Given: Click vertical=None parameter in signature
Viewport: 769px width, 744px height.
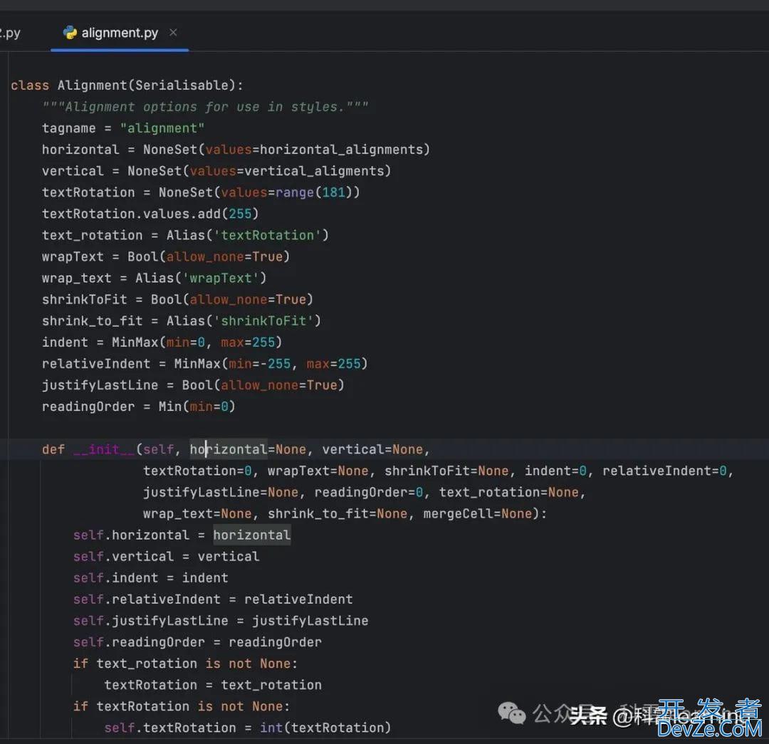Looking at the screenshot, I should [x=372, y=449].
